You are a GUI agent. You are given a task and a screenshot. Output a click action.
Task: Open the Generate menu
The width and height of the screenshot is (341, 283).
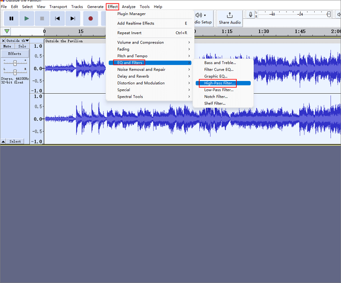95,7
